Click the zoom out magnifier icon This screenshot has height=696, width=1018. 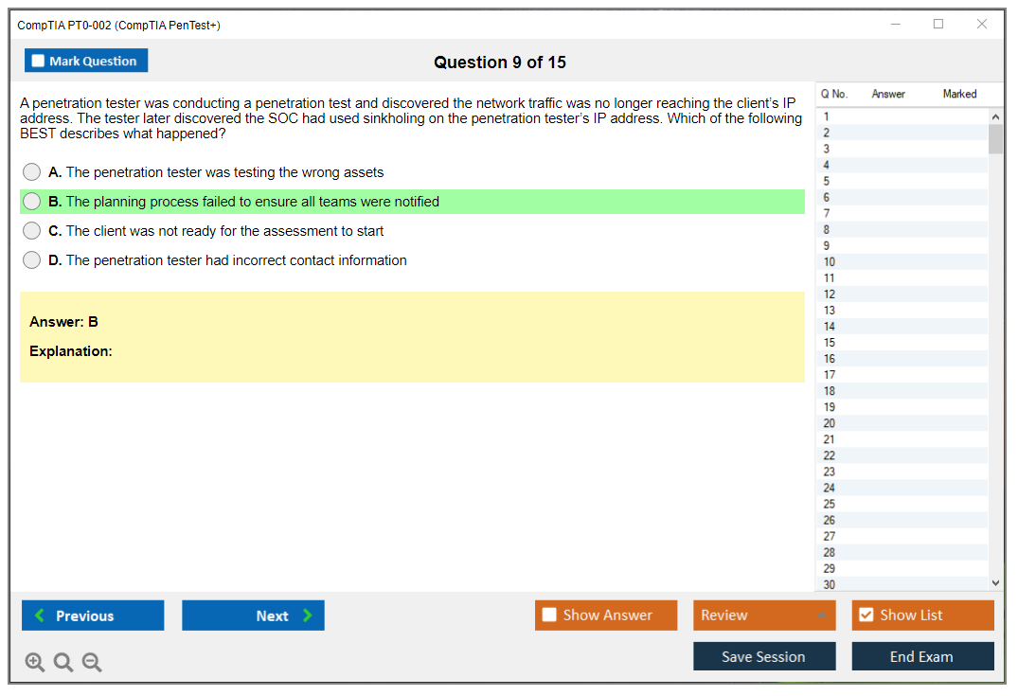click(x=92, y=663)
